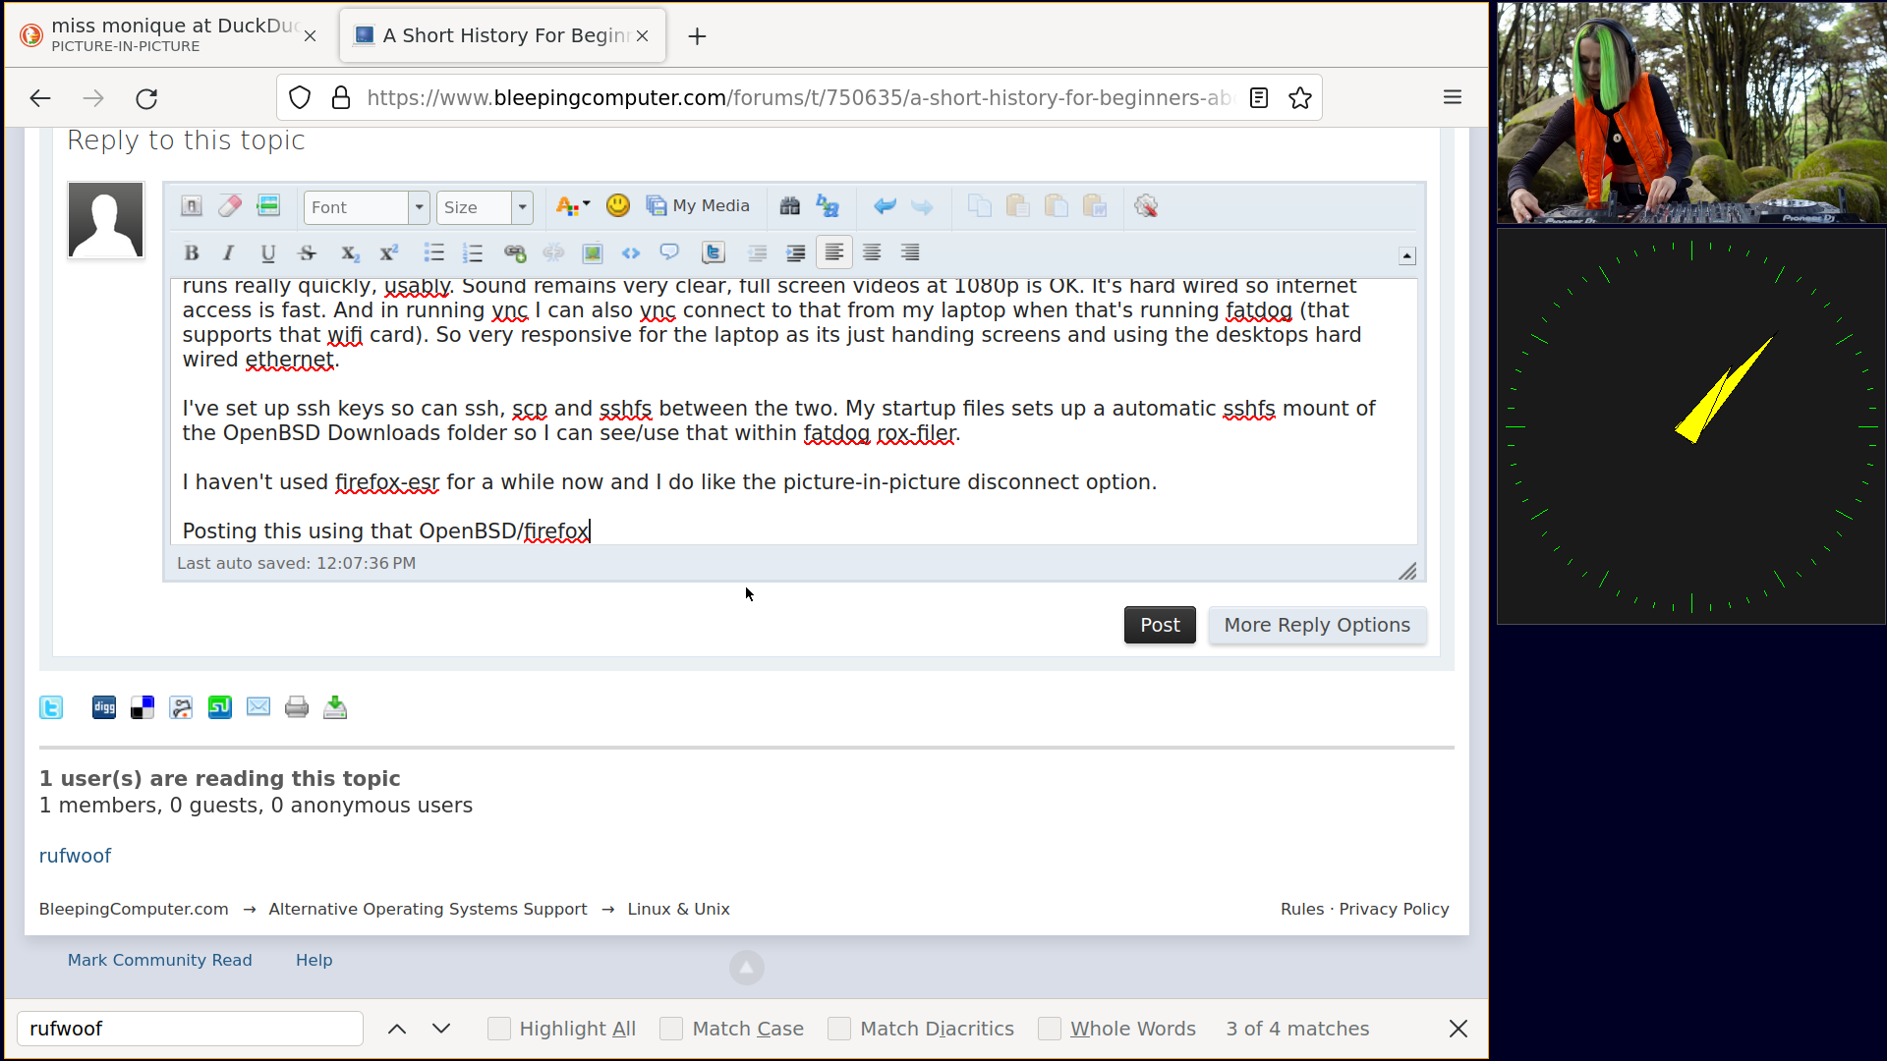Screen dimensions: 1887x1061
Task: Share topic via StumbleUpon icon
Action: click(x=220, y=707)
